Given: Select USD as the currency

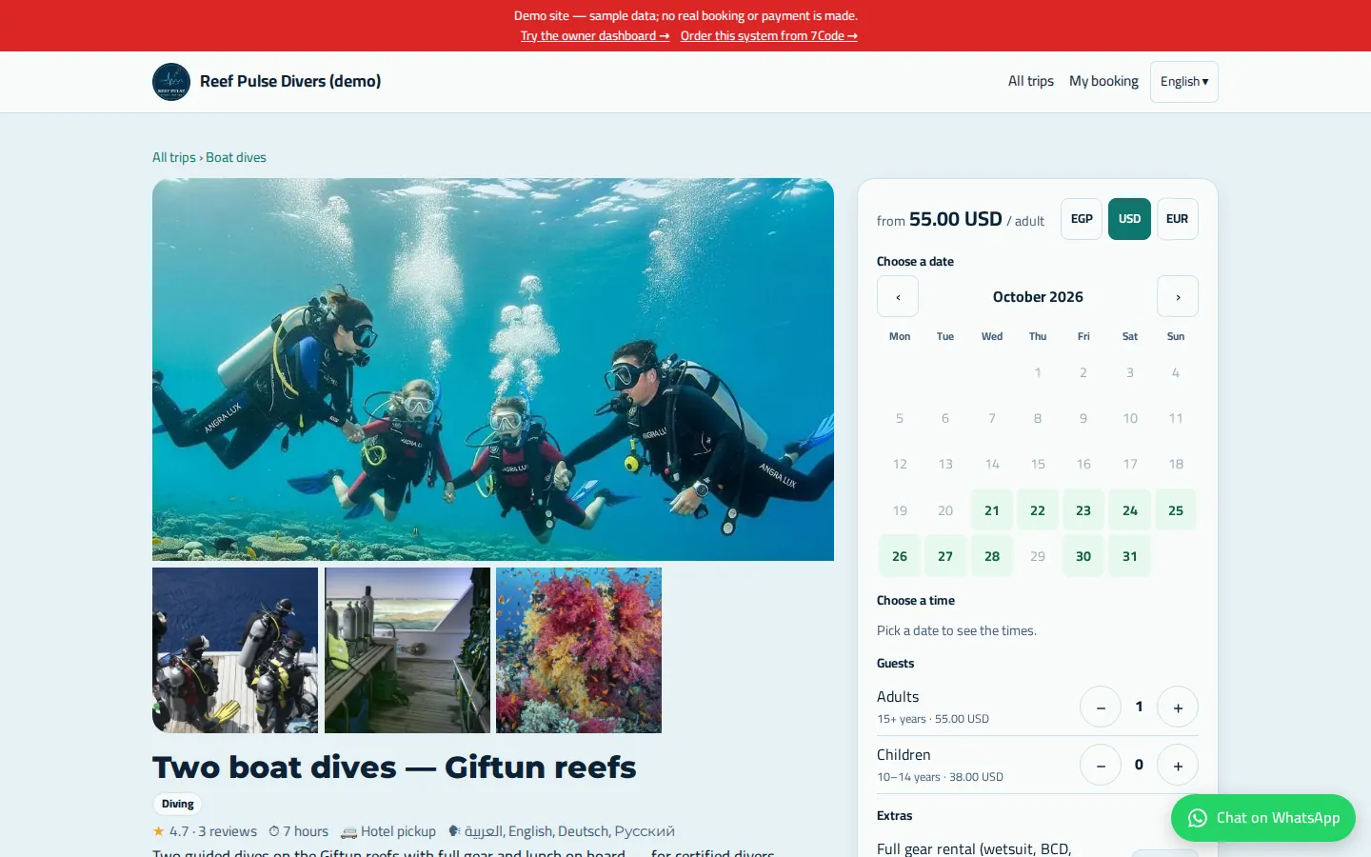Looking at the screenshot, I should click(1129, 219).
